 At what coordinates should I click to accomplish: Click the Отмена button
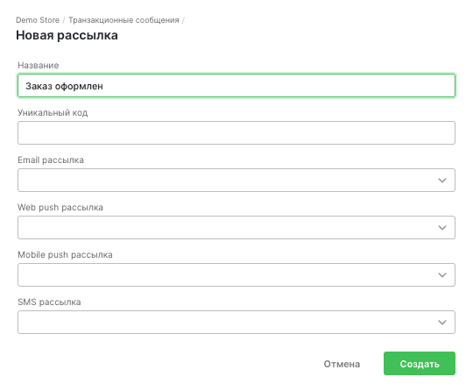click(x=342, y=364)
